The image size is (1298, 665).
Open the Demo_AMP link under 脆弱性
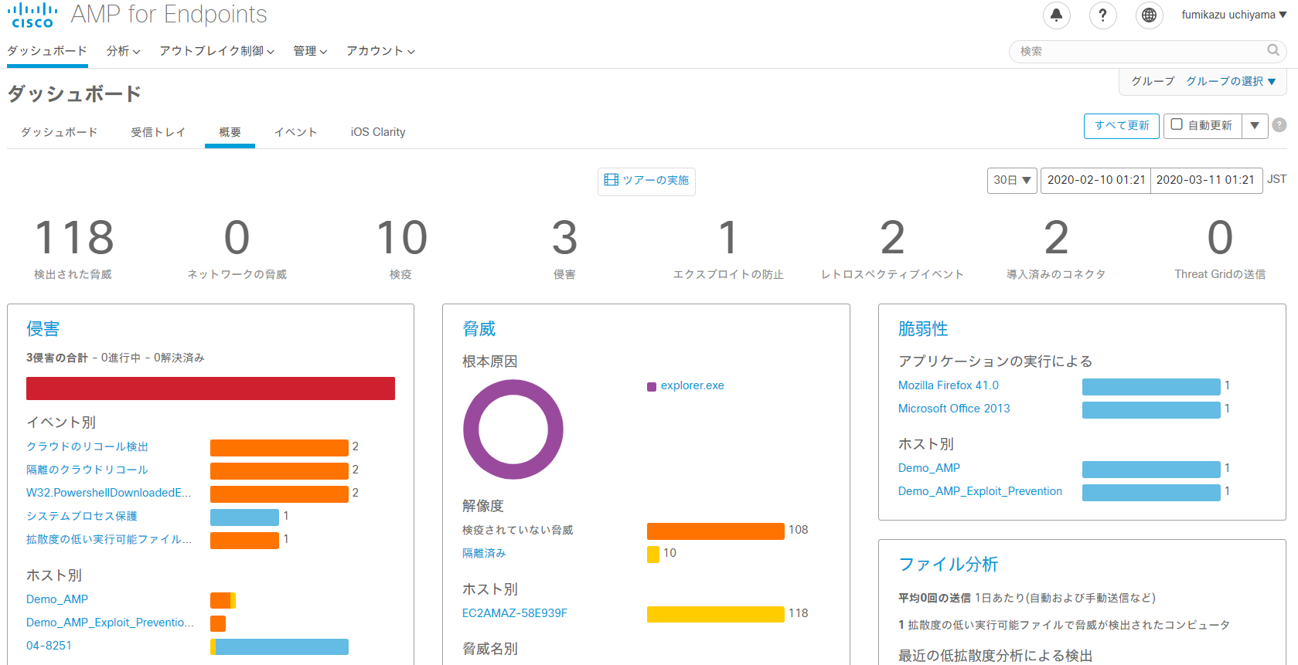click(x=929, y=468)
